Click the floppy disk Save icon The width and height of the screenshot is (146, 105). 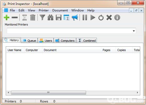pyautogui.click(x=59, y=17)
